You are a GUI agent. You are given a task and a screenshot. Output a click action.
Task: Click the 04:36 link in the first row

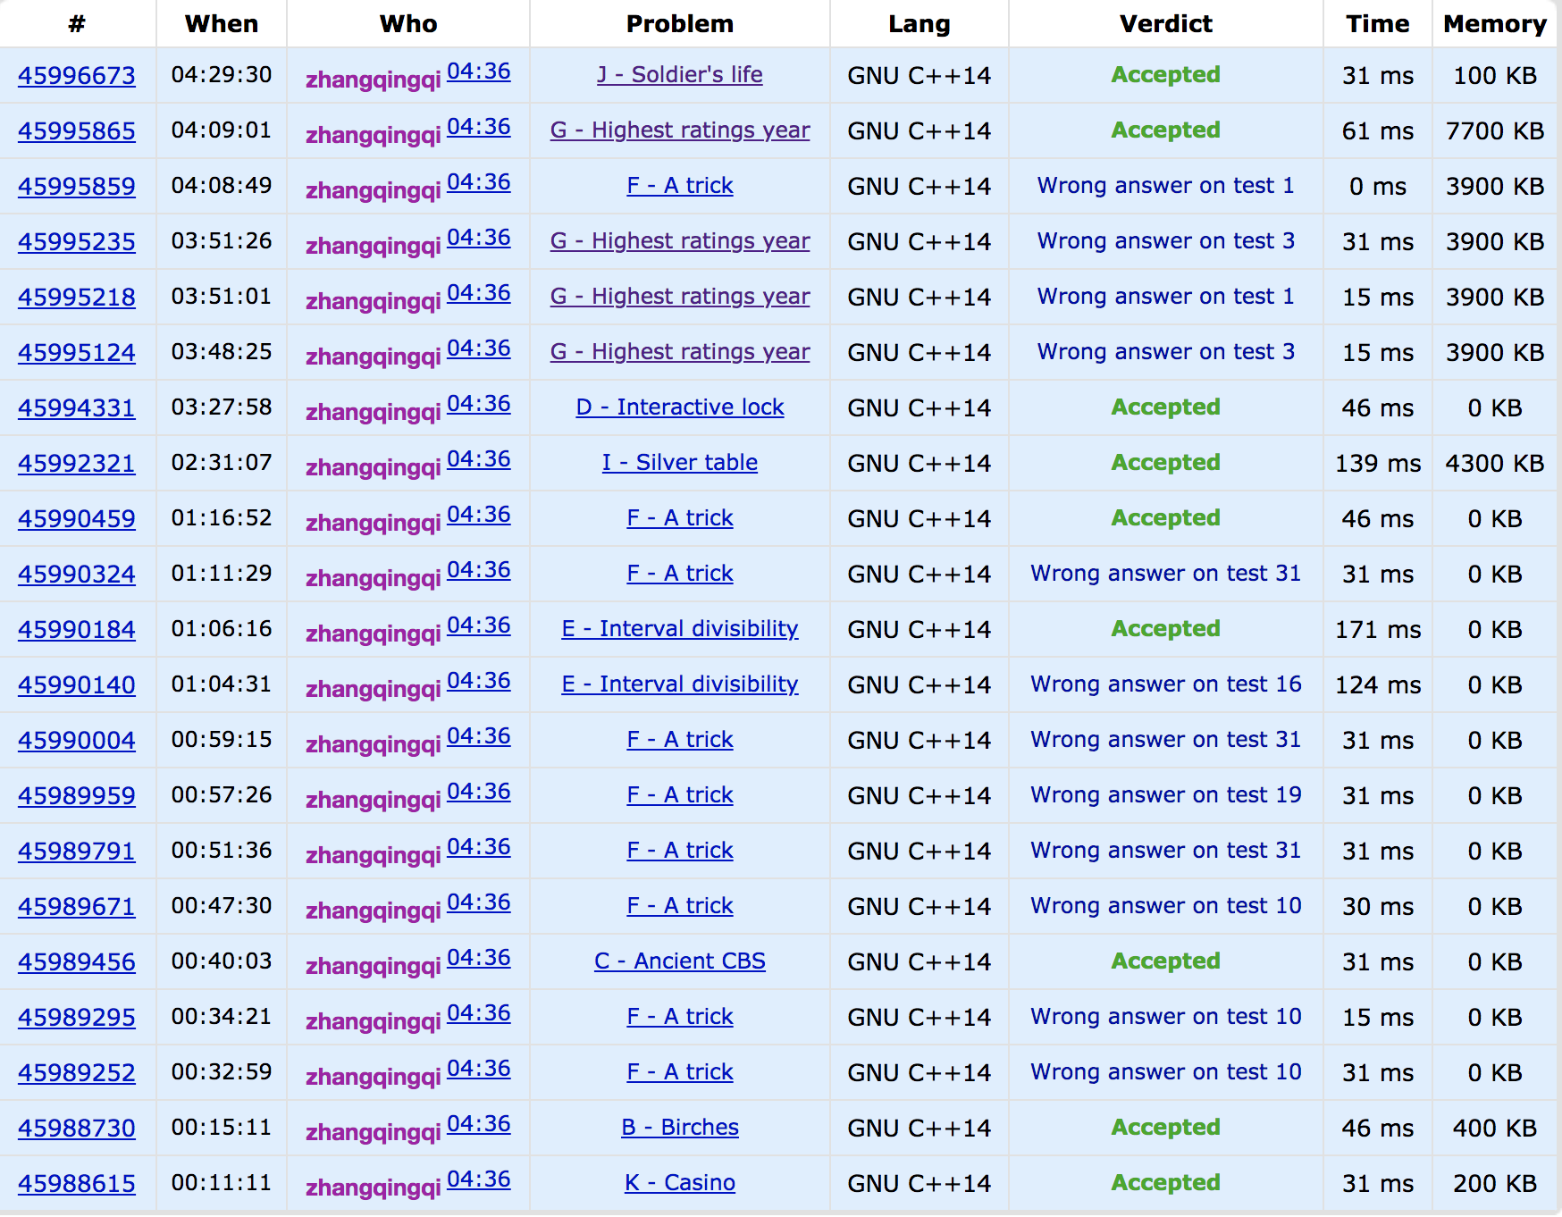(478, 71)
